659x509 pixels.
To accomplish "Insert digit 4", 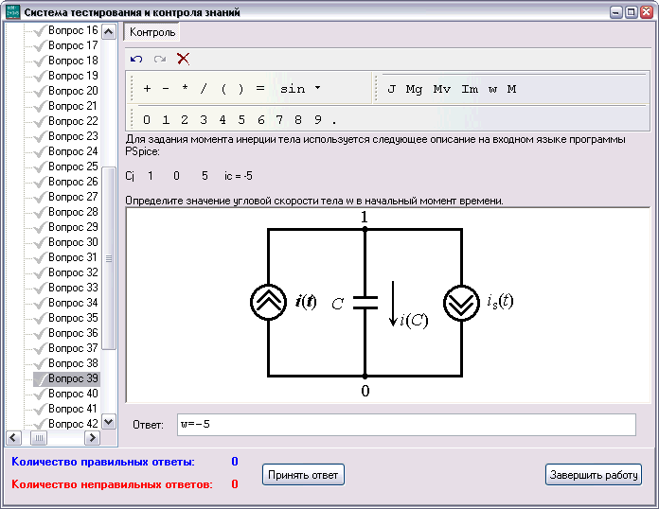I will pyautogui.click(x=223, y=120).
